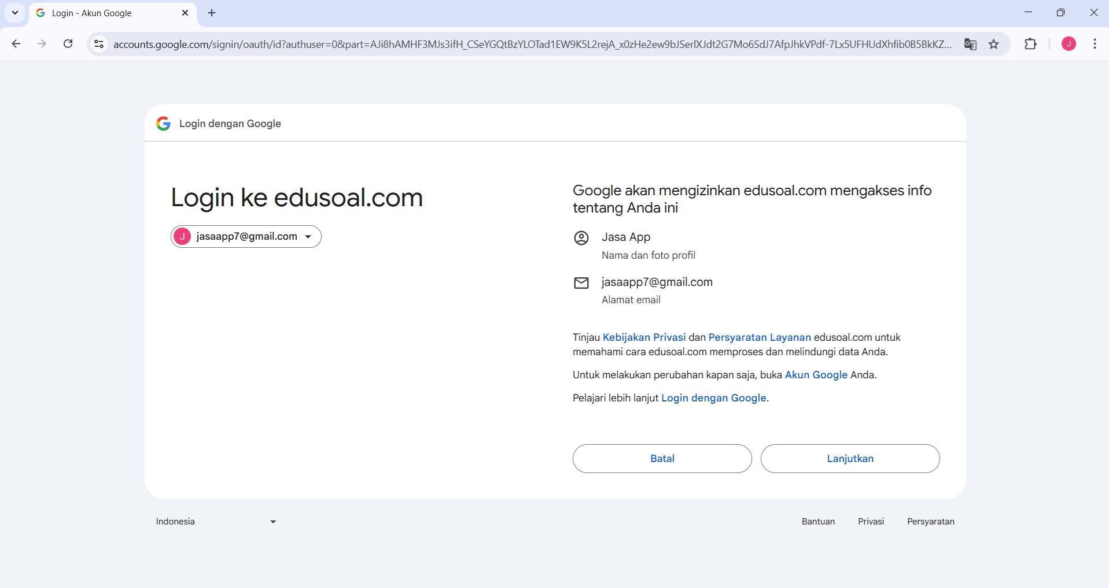View site information icon in address bar

pos(98,44)
